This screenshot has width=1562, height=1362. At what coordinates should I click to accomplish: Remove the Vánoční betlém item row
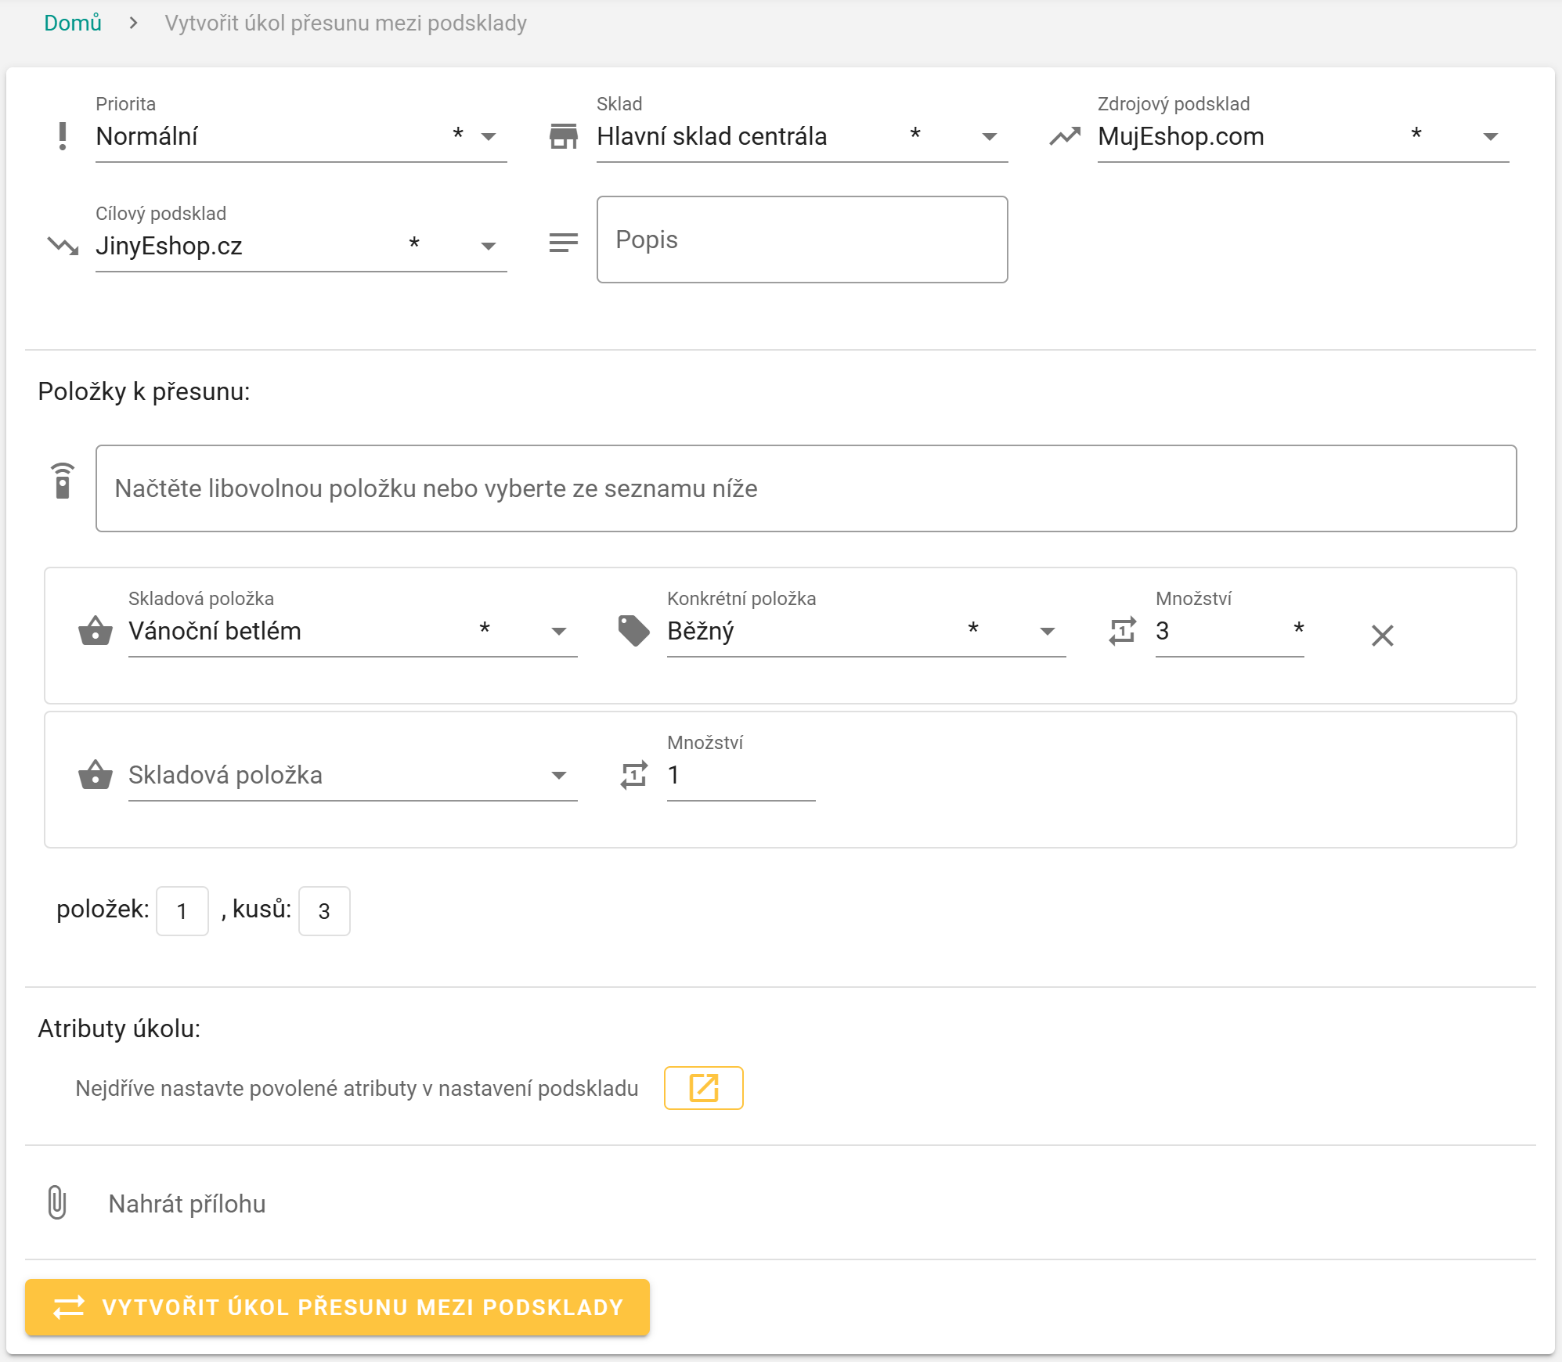point(1382,635)
